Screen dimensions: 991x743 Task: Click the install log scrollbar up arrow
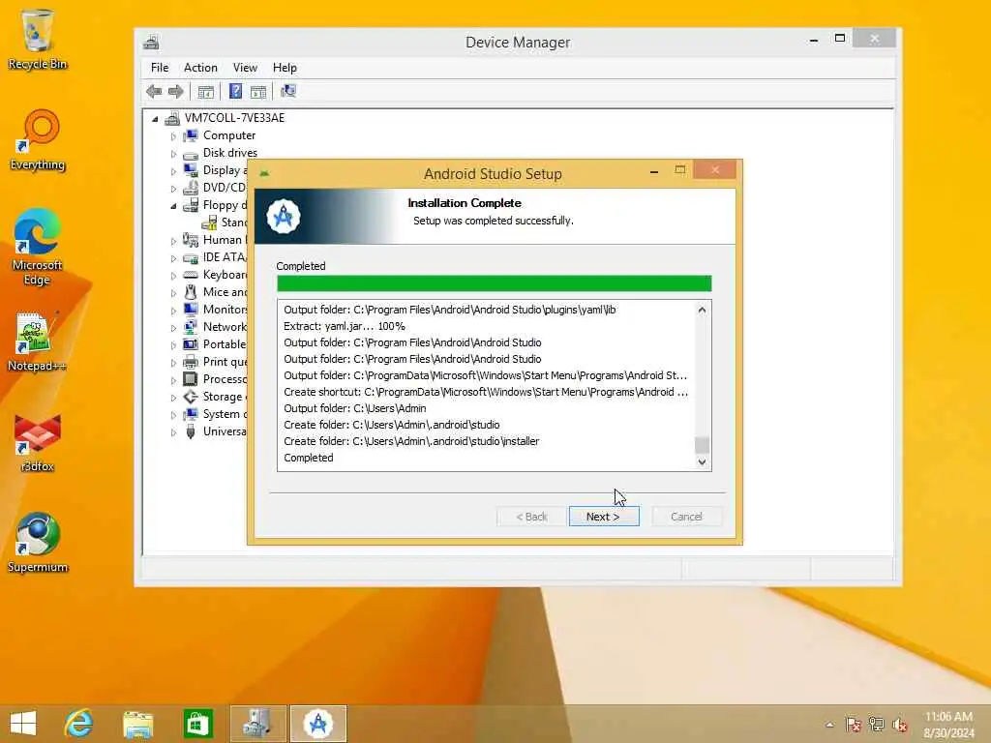point(702,311)
